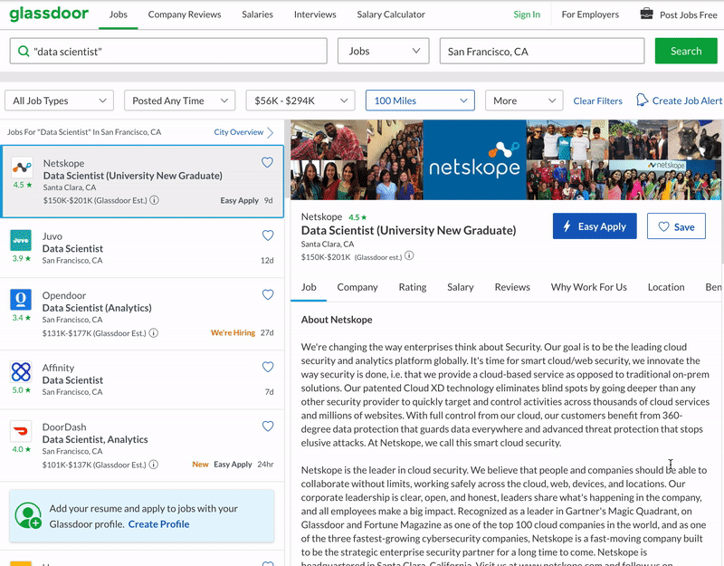The width and height of the screenshot is (724, 566).
Task: Open the DoorDash company logo
Action: click(x=21, y=431)
